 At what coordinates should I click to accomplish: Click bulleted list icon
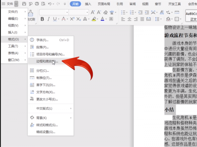(123, 12)
